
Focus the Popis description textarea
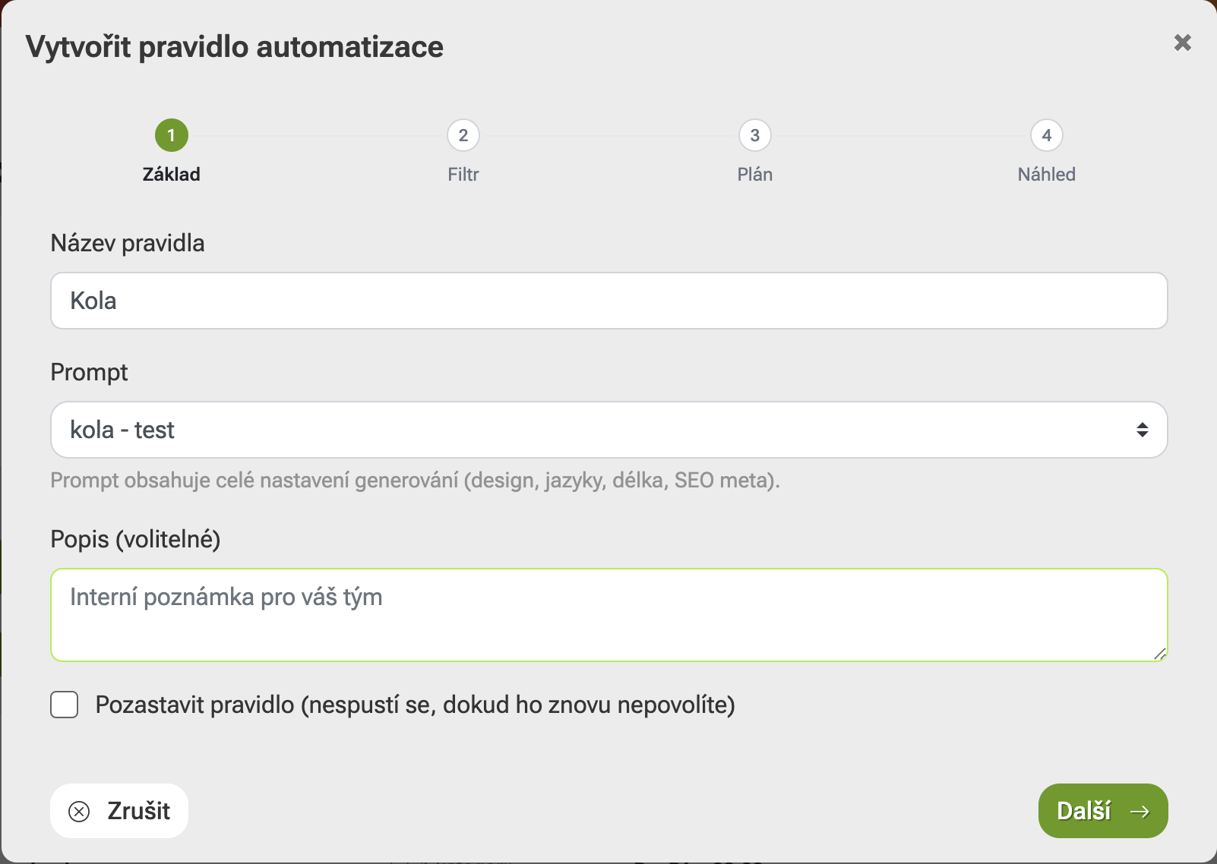point(609,615)
